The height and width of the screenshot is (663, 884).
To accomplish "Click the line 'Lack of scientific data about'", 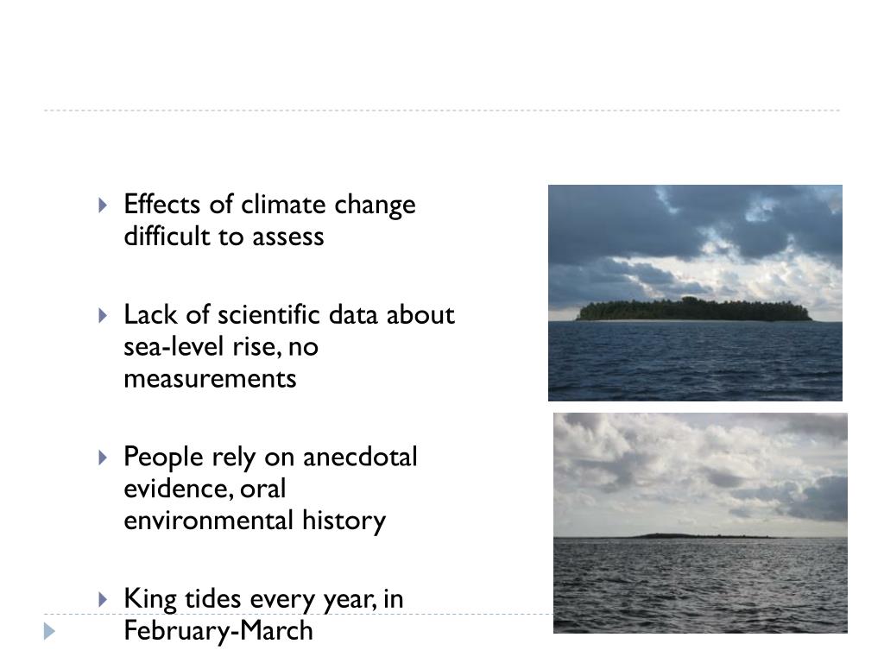I will [288, 314].
